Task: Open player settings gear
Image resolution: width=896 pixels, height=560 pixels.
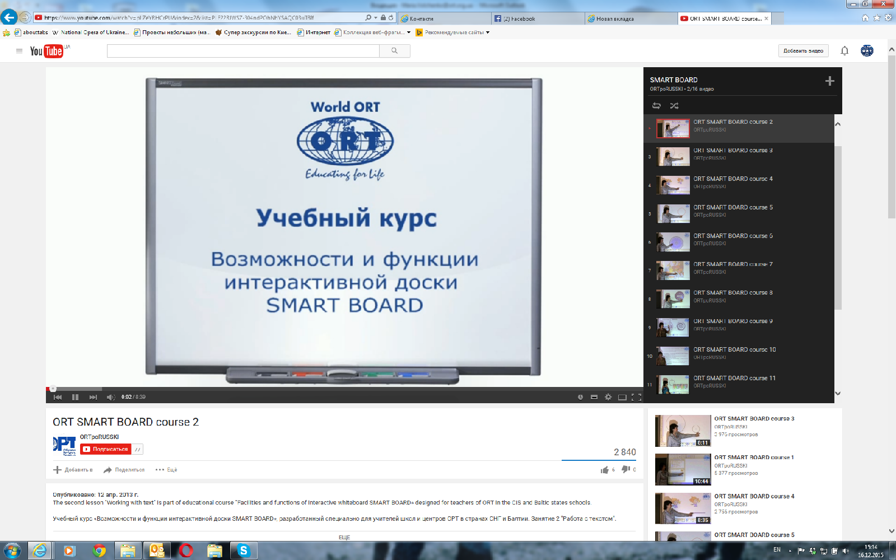Action: tap(608, 397)
